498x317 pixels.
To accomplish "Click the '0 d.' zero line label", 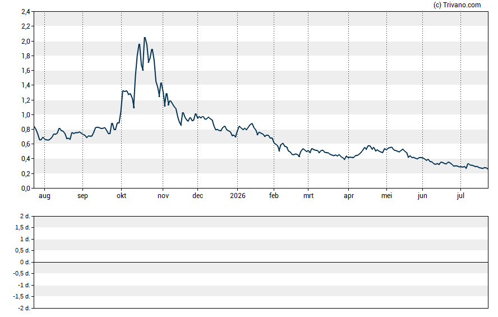I will 25,262.
